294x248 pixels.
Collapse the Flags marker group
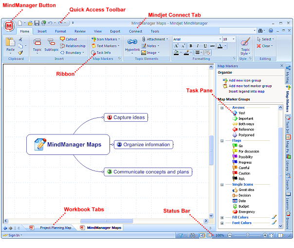pos(222,141)
